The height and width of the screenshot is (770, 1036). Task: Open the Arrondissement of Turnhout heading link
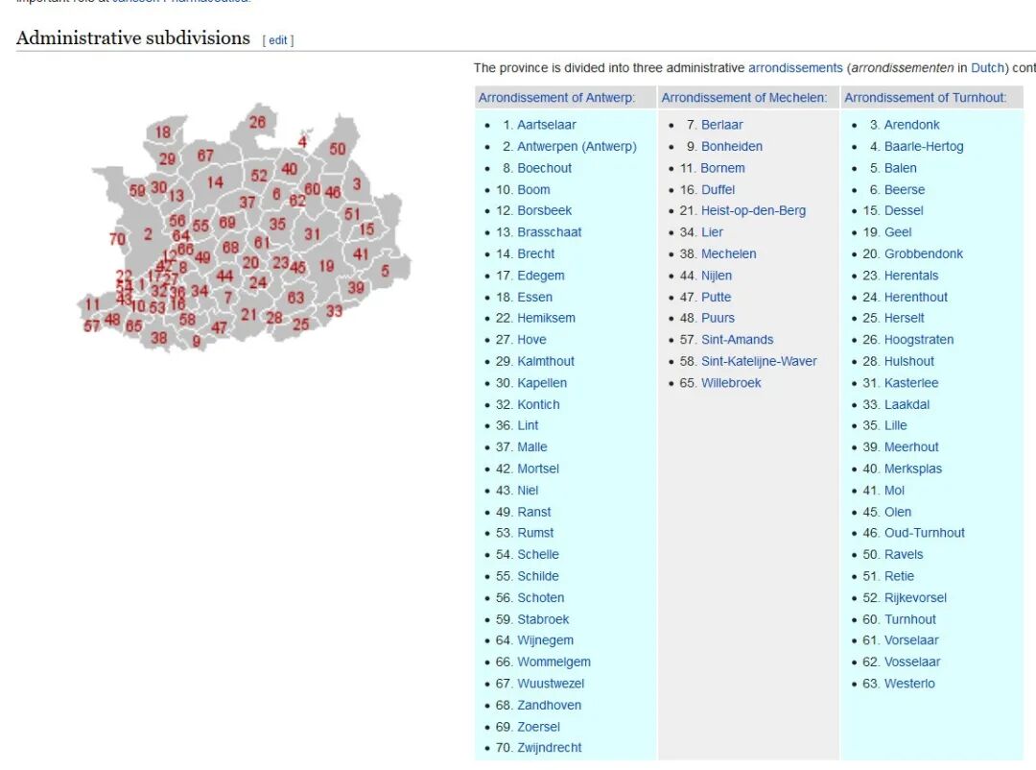[x=925, y=98]
